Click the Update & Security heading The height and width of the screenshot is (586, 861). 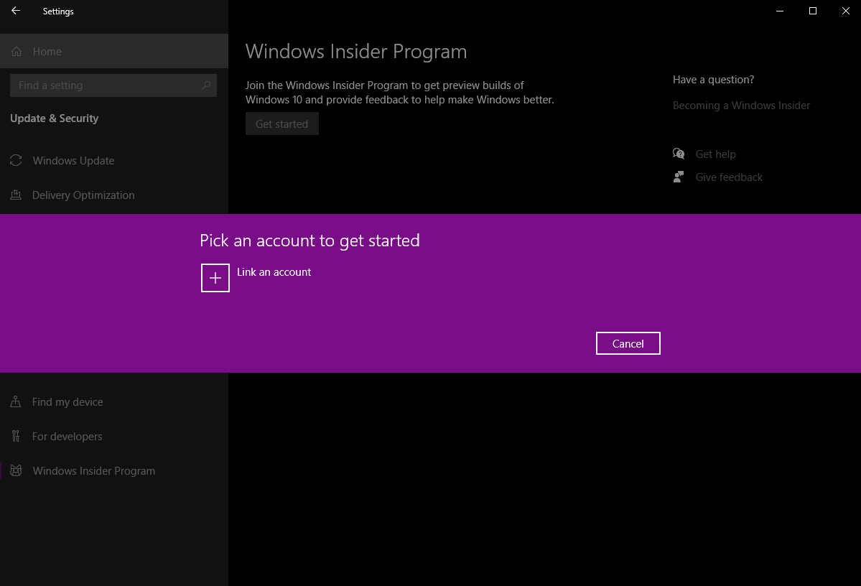[x=55, y=118]
